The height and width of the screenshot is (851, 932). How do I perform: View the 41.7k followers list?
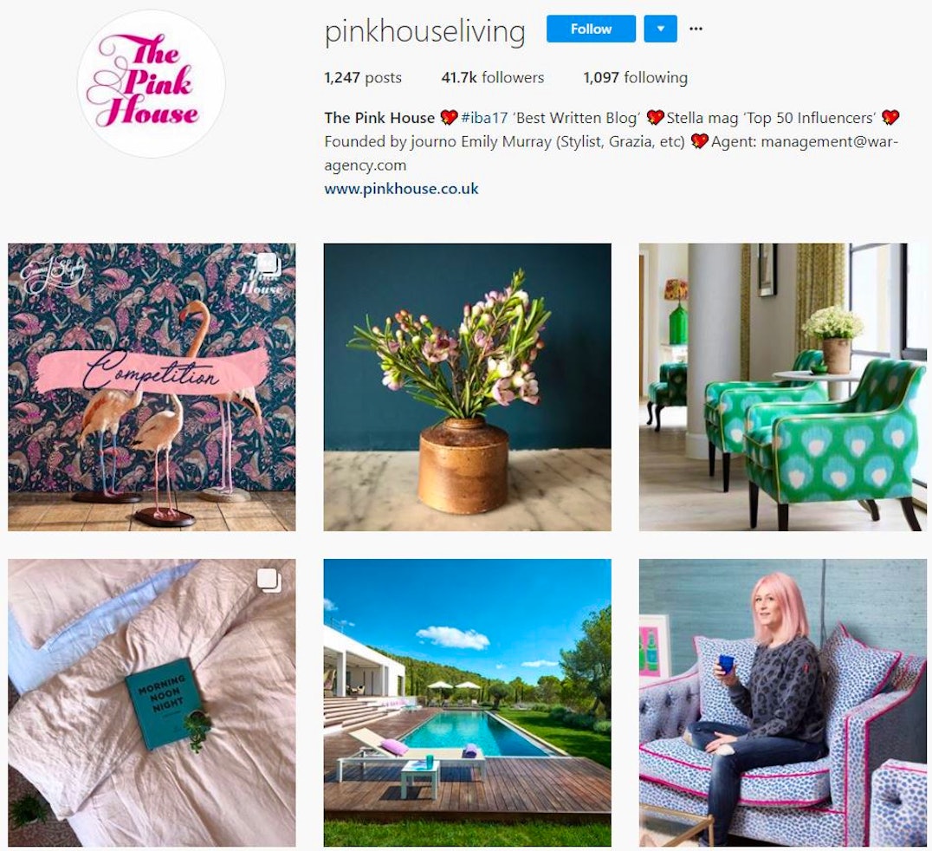click(493, 77)
